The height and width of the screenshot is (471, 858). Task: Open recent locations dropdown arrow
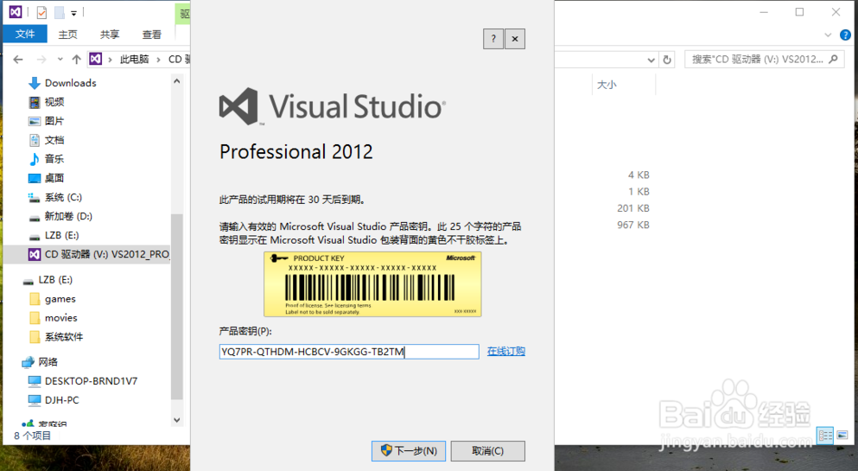coord(60,59)
